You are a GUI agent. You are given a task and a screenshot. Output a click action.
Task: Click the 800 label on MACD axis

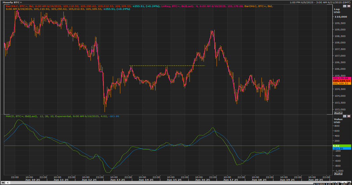[337, 126]
